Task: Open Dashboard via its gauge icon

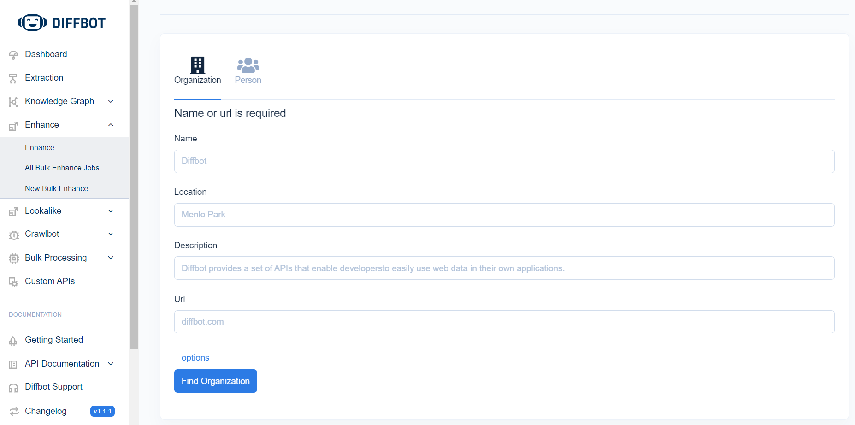Action: (13, 55)
